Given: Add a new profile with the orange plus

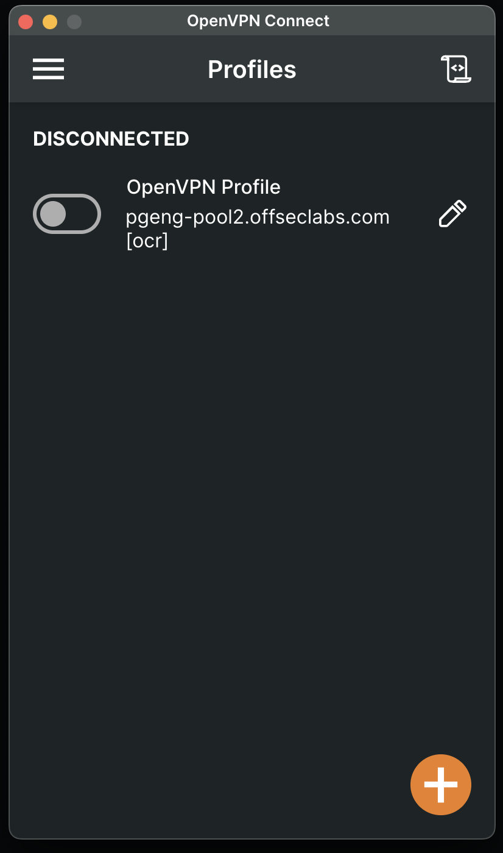Looking at the screenshot, I should (441, 785).
